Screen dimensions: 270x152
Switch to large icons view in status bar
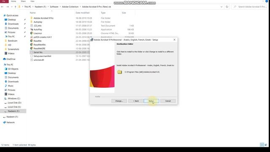coord(266,145)
